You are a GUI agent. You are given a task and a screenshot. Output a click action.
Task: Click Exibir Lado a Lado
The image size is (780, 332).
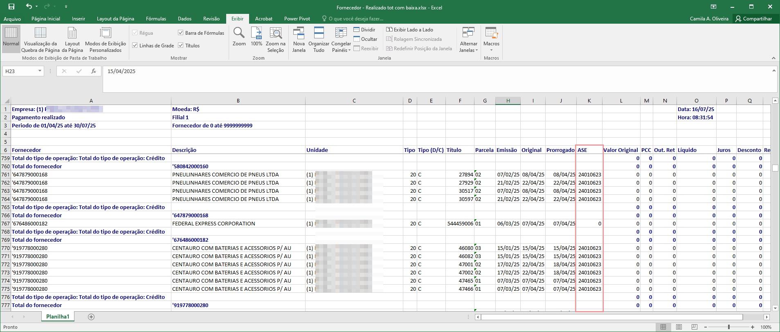[x=409, y=29]
